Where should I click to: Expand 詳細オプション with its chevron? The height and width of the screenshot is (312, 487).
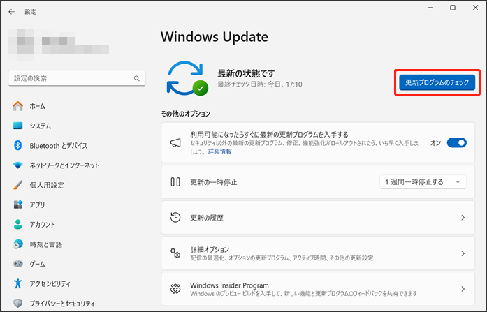pyautogui.click(x=463, y=253)
